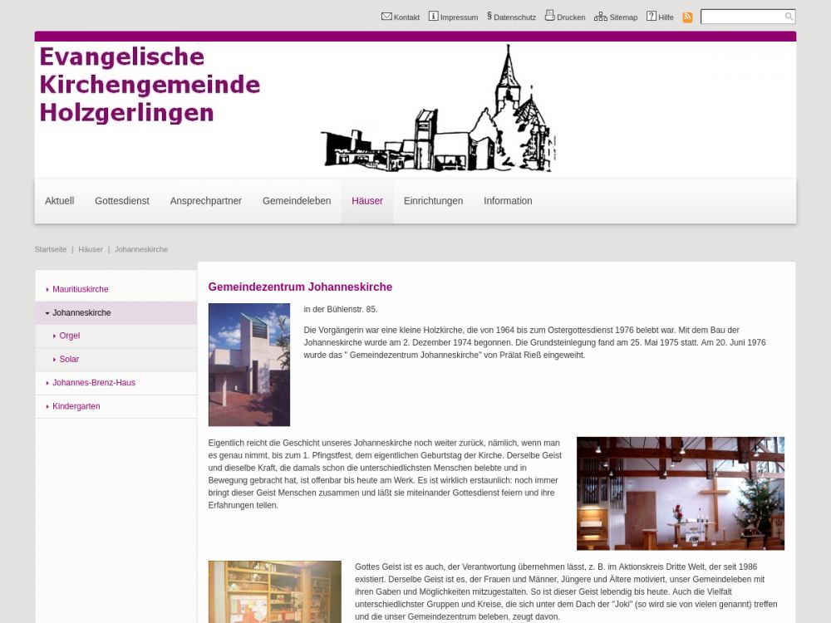Open the Einrichtungen menu
The image size is (831, 623).
coord(433,201)
